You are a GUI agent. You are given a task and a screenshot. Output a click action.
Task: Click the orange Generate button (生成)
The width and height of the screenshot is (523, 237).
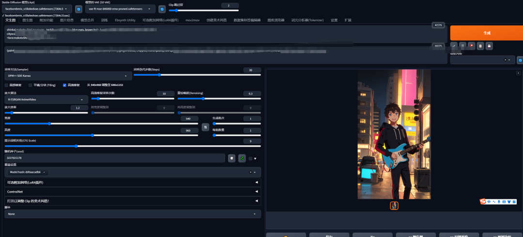487,33
